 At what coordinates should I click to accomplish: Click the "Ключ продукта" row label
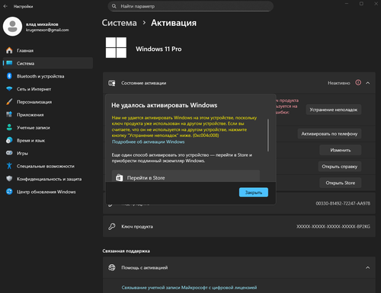click(137, 227)
